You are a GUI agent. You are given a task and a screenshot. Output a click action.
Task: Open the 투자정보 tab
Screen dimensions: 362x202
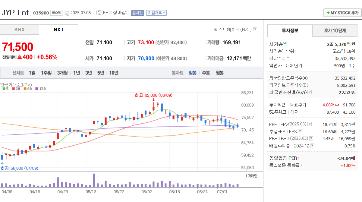coord(290,30)
